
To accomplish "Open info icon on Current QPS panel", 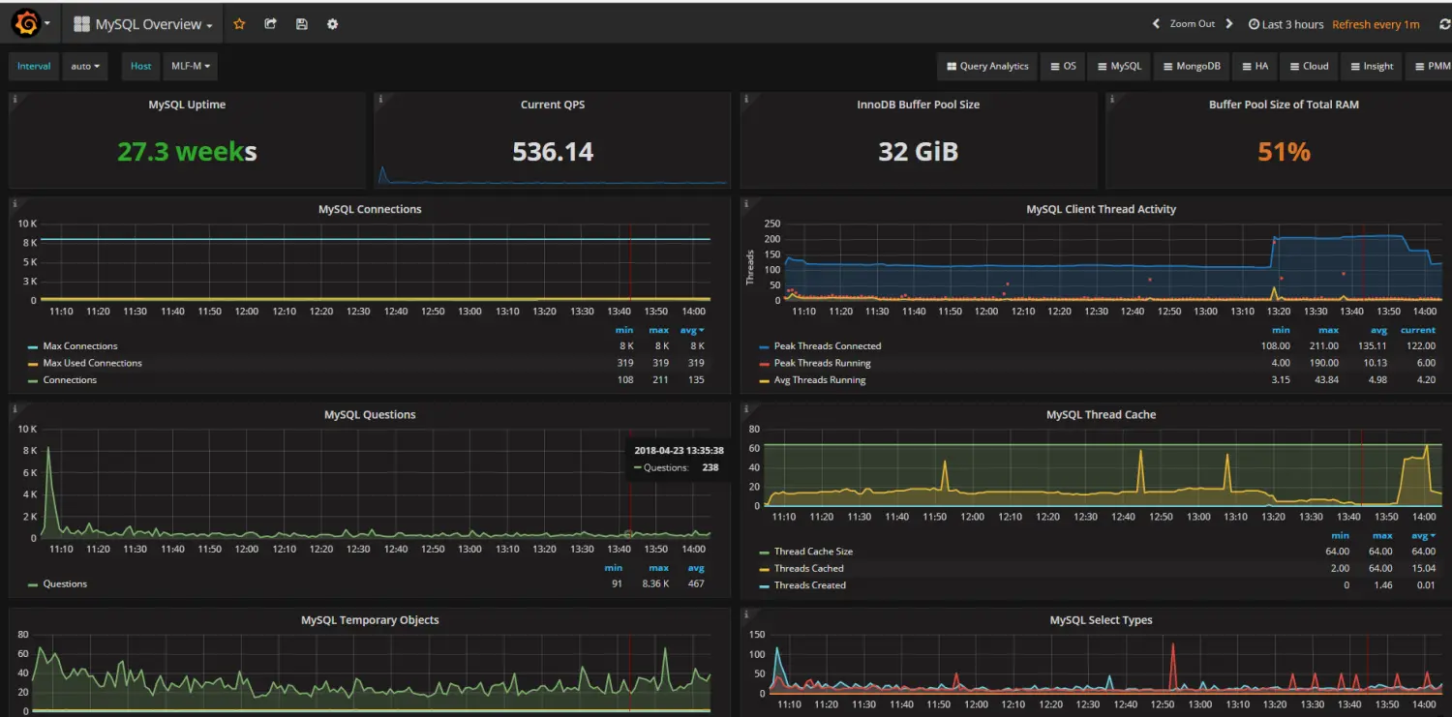I will [381, 99].
